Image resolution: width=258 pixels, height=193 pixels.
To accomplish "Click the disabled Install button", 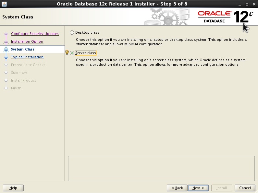I will tap(221, 188).
